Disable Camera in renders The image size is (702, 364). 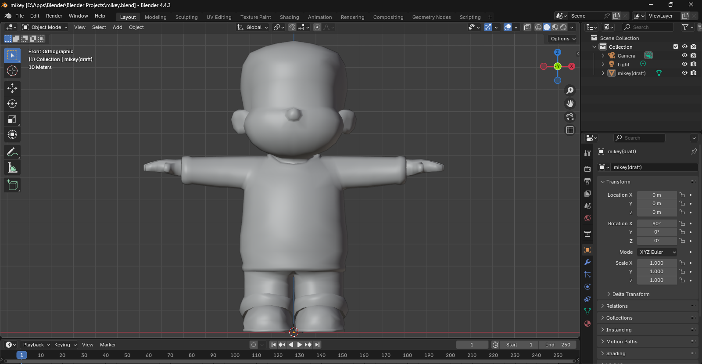click(693, 55)
